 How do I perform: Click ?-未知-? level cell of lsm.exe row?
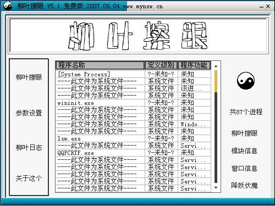click(x=161, y=138)
